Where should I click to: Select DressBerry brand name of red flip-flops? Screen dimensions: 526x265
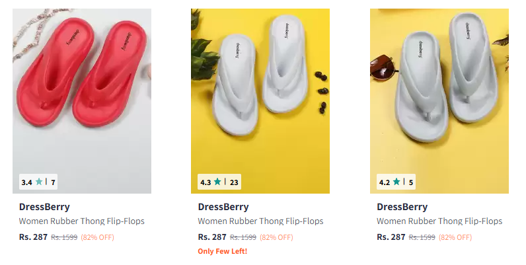click(44, 207)
